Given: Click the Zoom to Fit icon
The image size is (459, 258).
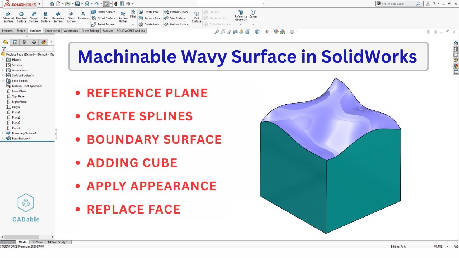Looking at the screenshot, I should tap(217, 32).
